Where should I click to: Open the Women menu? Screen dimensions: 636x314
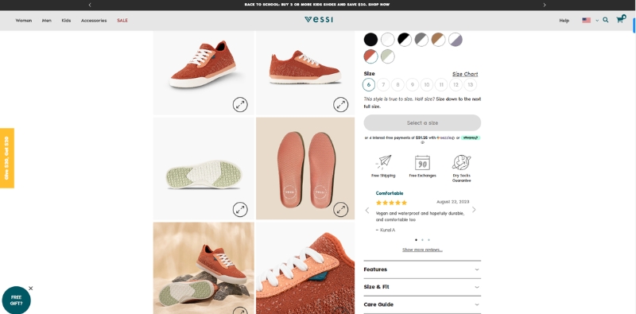pos(24,21)
